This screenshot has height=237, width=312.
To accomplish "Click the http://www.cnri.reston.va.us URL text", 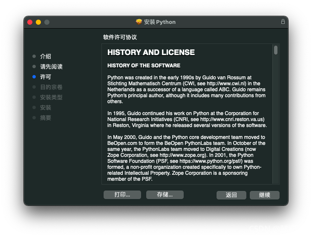I will point(231,119).
